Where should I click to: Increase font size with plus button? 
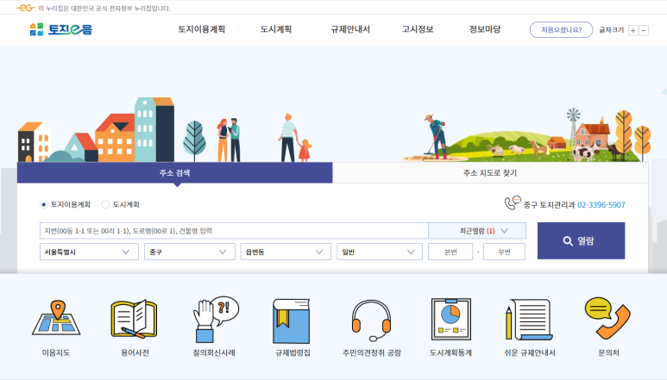coord(633,30)
